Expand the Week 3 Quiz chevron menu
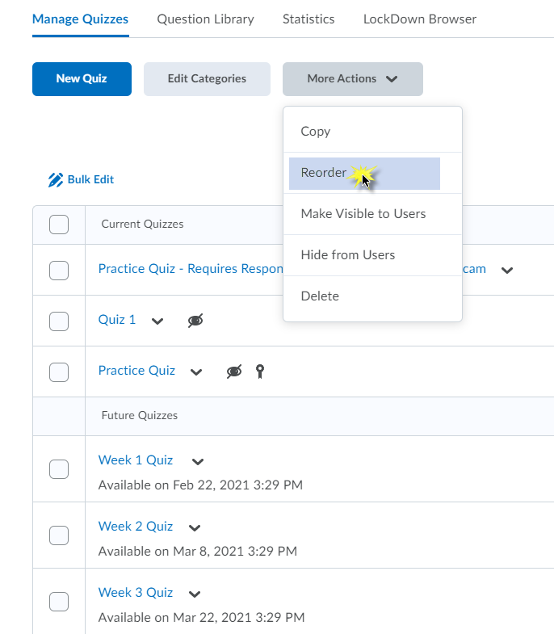 click(x=195, y=594)
